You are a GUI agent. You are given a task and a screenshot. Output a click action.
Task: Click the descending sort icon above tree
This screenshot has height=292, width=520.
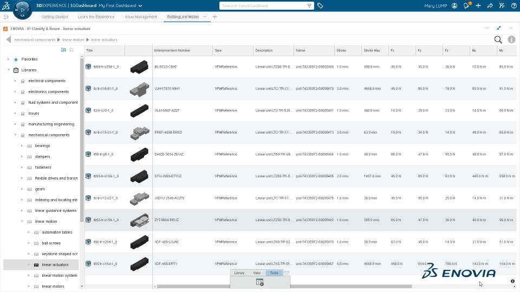click(71, 50)
